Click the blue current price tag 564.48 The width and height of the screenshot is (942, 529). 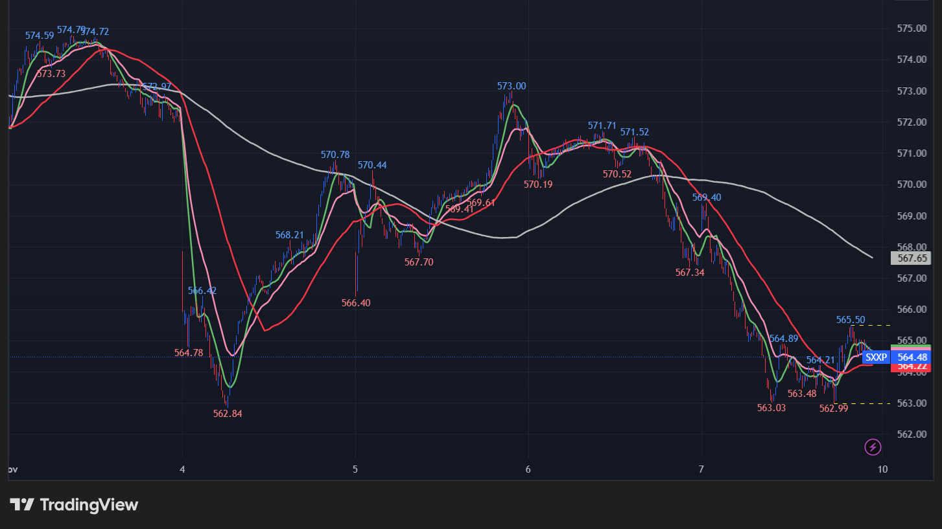[912, 357]
